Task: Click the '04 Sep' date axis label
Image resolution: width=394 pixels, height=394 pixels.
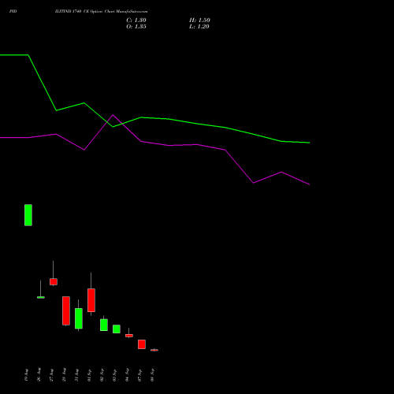Action: click(127, 375)
